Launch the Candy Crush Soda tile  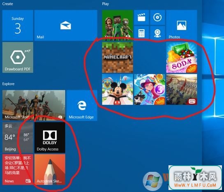(x=182, y=58)
